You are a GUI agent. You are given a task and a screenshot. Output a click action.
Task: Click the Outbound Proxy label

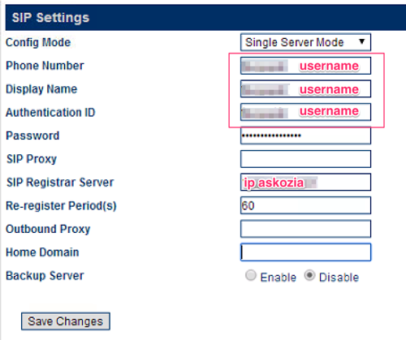tap(48, 229)
